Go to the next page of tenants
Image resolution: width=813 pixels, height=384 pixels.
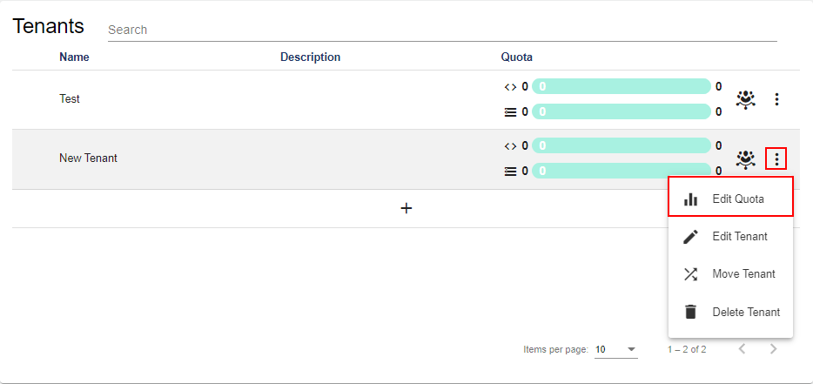pyautogui.click(x=773, y=349)
